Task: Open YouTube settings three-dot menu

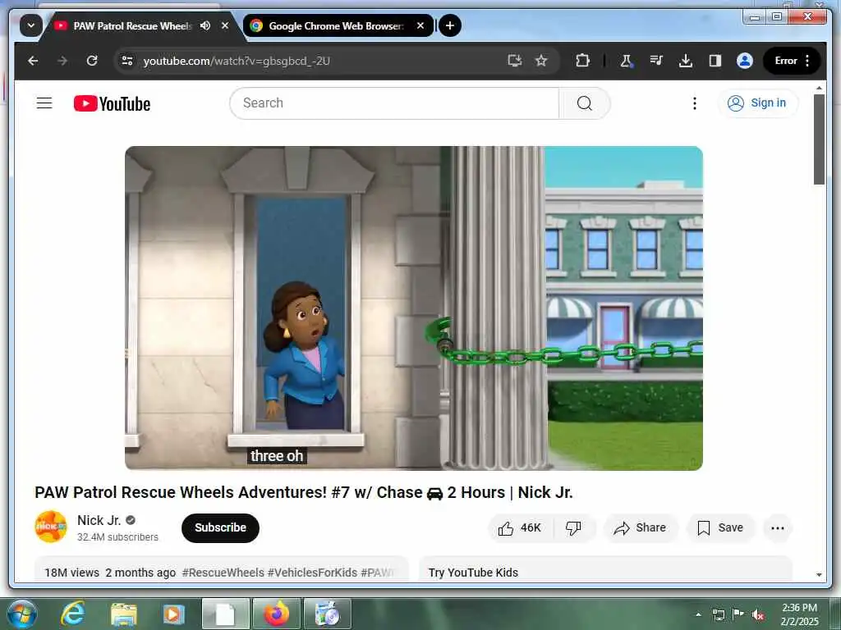Action: tap(695, 103)
